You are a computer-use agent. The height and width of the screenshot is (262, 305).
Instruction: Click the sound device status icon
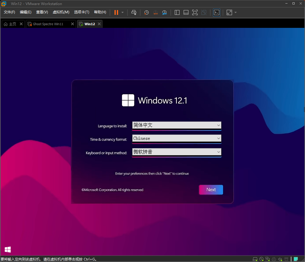[280, 259]
